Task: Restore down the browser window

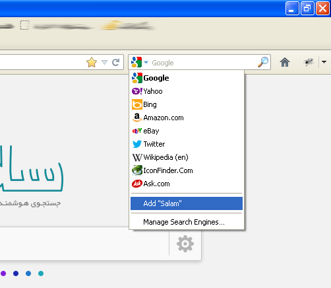Action: click(307, 9)
